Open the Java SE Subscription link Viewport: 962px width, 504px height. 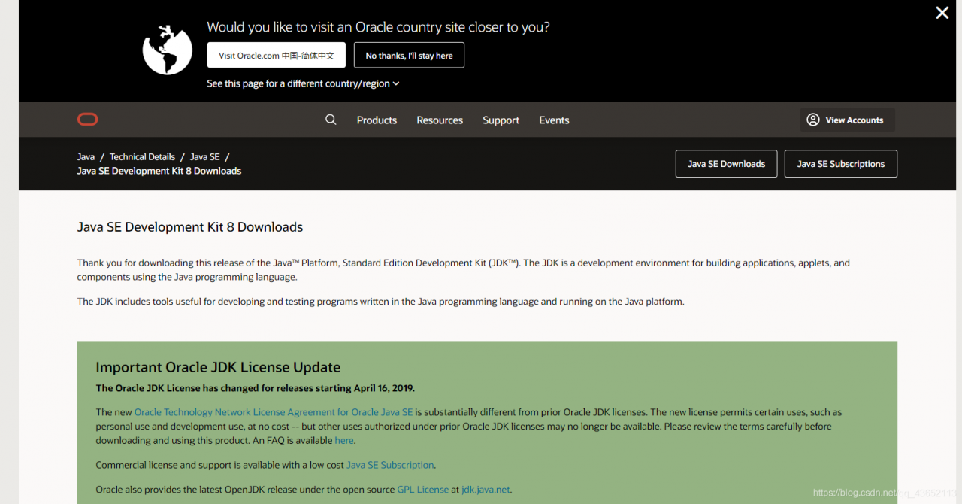(390, 465)
